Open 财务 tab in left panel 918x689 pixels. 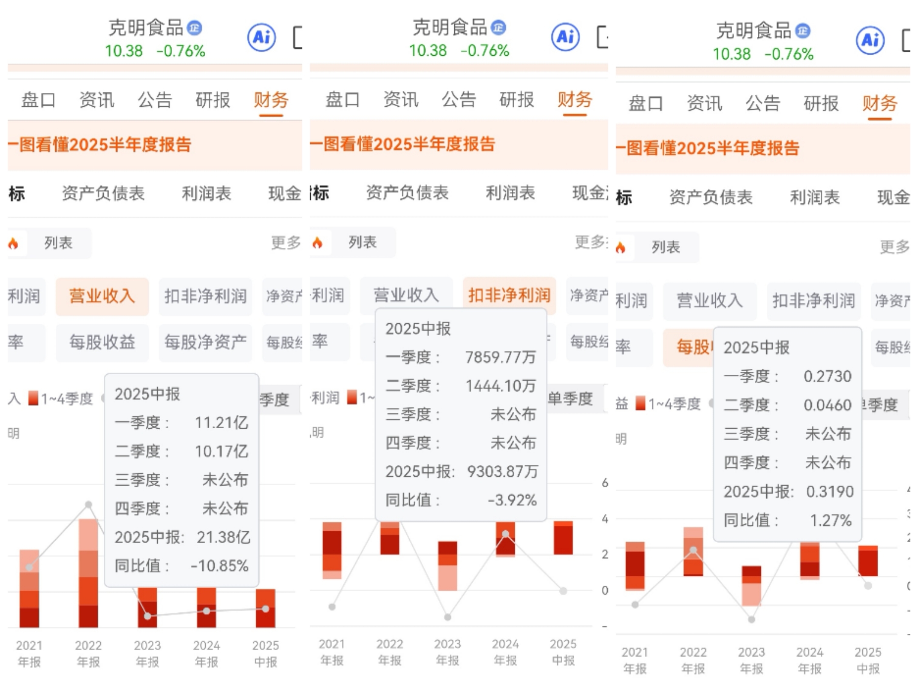click(271, 100)
